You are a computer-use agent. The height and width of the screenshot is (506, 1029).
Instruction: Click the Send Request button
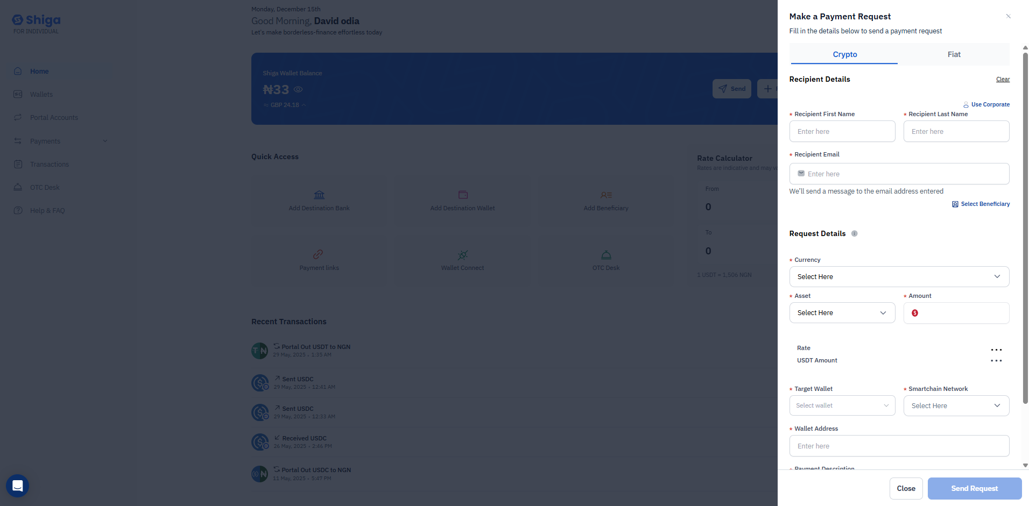(975, 488)
